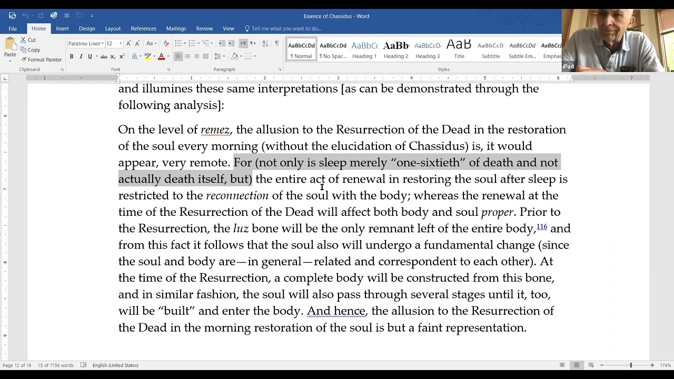Open the Mailings tab
Screen dimensions: 674x379
point(176,28)
